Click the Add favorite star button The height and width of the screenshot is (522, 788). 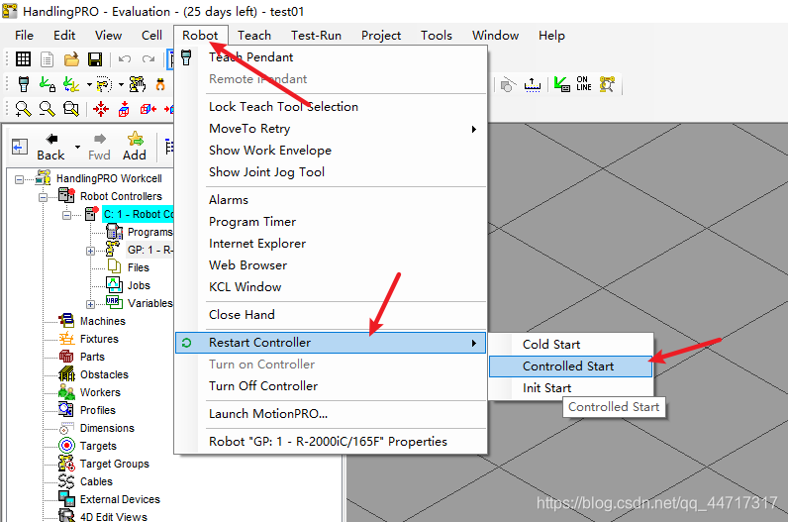135,147
